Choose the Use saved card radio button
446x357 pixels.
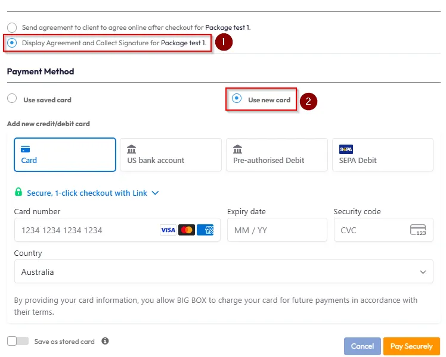pyautogui.click(x=12, y=99)
